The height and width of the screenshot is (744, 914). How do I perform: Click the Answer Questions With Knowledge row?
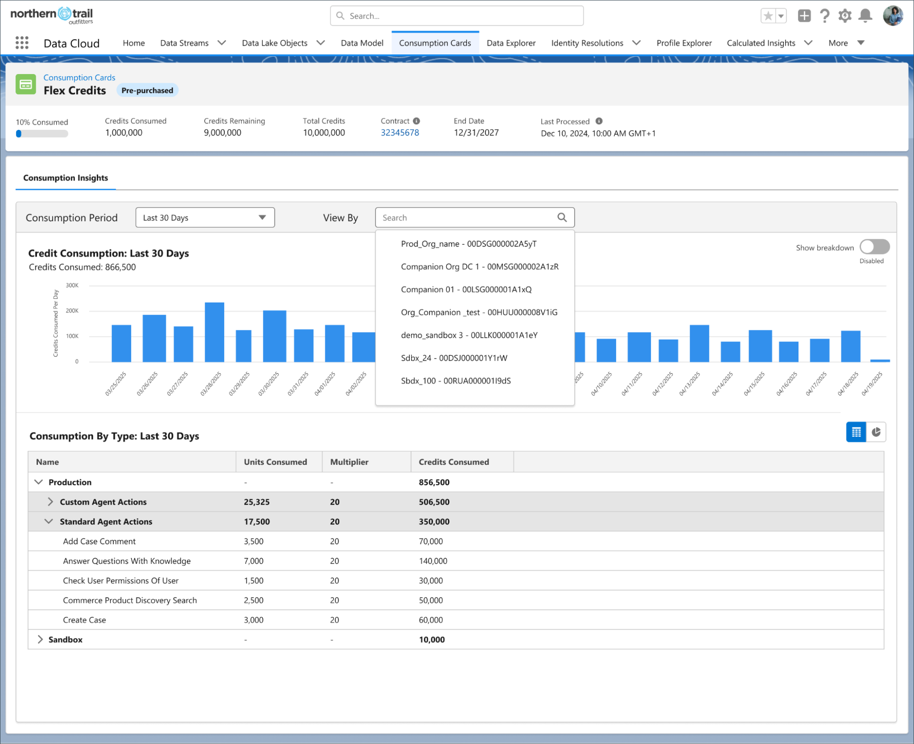click(x=456, y=561)
